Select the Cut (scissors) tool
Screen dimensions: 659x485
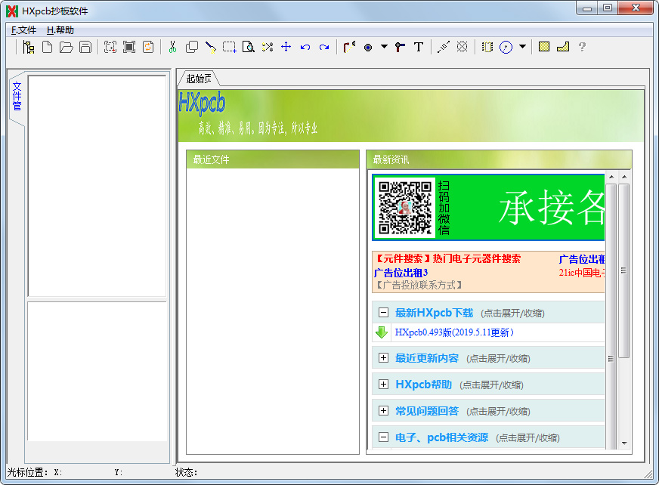(171, 47)
